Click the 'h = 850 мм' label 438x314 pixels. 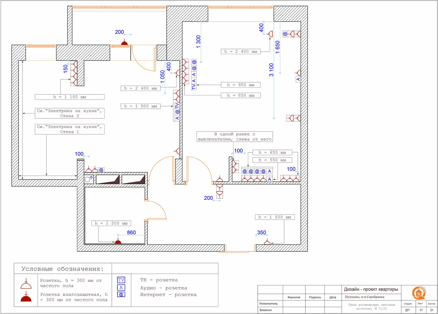click(x=241, y=95)
